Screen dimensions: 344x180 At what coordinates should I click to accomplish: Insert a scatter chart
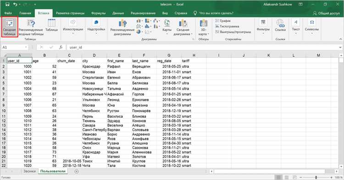(x=148, y=32)
